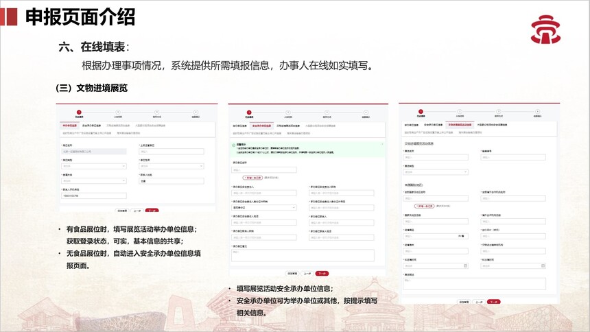Viewport: 590px width, 332px height.
Task: Click the red step 1 circle in right form
Action: click(x=421, y=111)
